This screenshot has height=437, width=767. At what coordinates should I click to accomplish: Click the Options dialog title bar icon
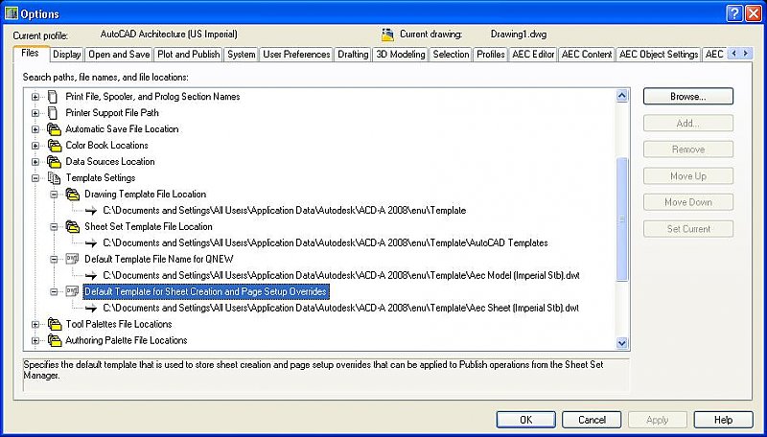[x=11, y=13]
